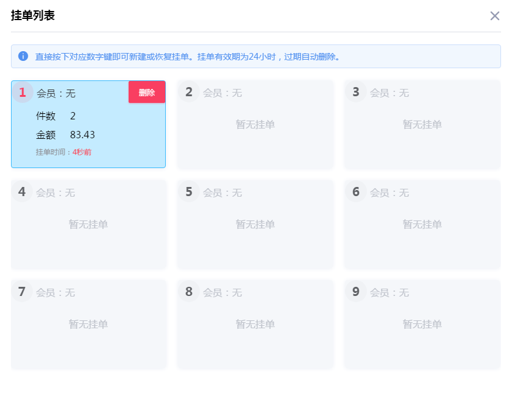Click 暂无挂单 text in empty slot 3
The image size is (512, 419).
pos(422,124)
